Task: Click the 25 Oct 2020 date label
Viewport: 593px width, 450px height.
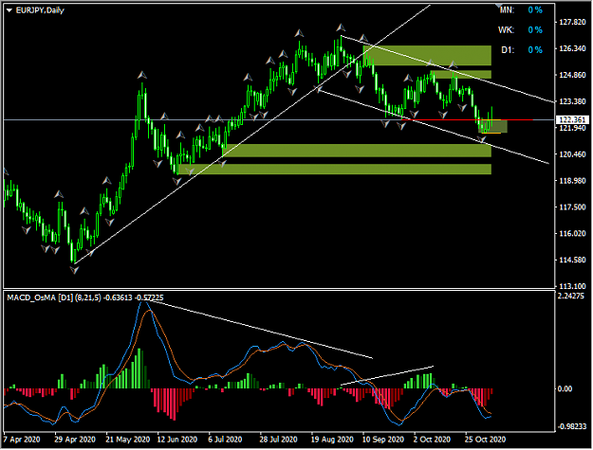Action: [485, 440]
